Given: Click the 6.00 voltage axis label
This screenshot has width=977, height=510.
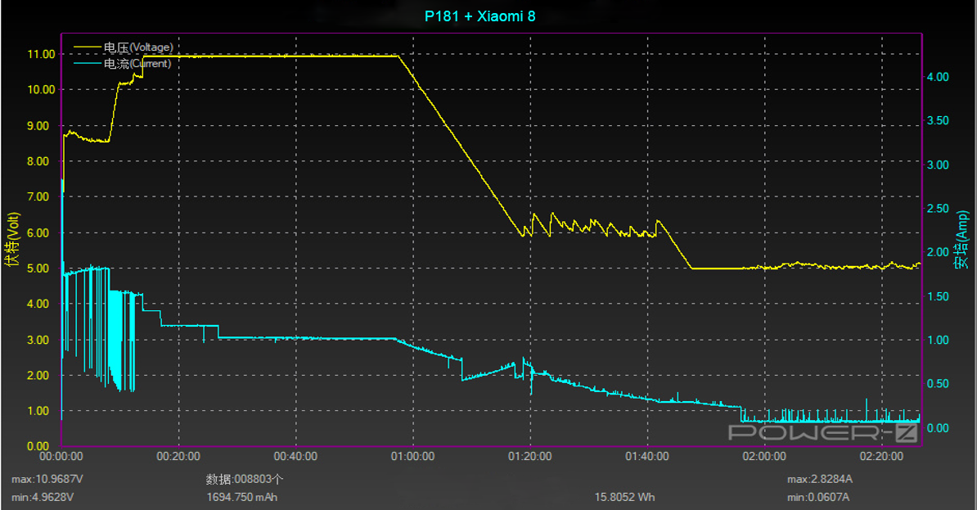Looking at the screenshot, I should [x=38, y=232].
